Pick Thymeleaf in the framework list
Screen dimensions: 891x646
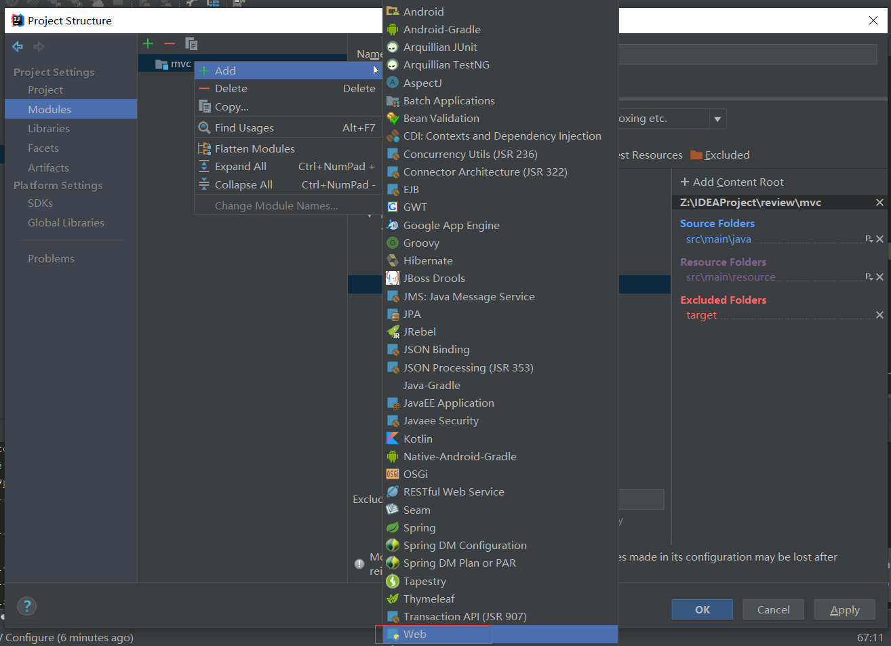(x=500, y=599)
